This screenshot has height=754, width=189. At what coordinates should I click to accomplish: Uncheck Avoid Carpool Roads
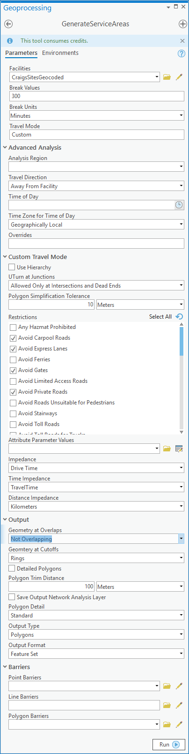[13, 338]
